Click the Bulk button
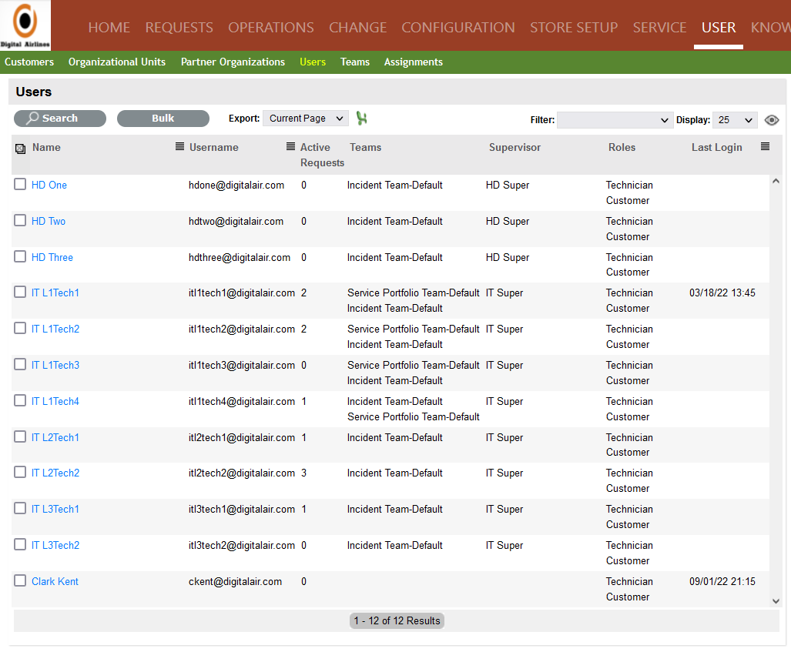The height and width of the screenshot is (652, 791). tap(163, 118)
